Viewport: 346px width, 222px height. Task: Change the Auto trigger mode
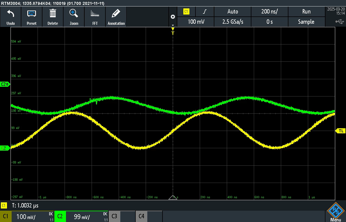click(233, 12)
